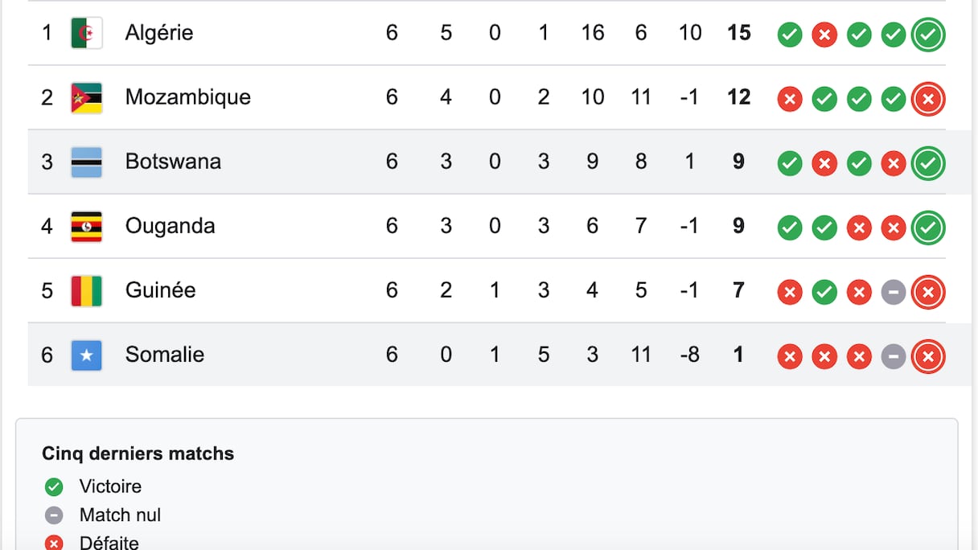Open the Mozambique team link
The image size is (978, 550).
click(x=187, y=97)
